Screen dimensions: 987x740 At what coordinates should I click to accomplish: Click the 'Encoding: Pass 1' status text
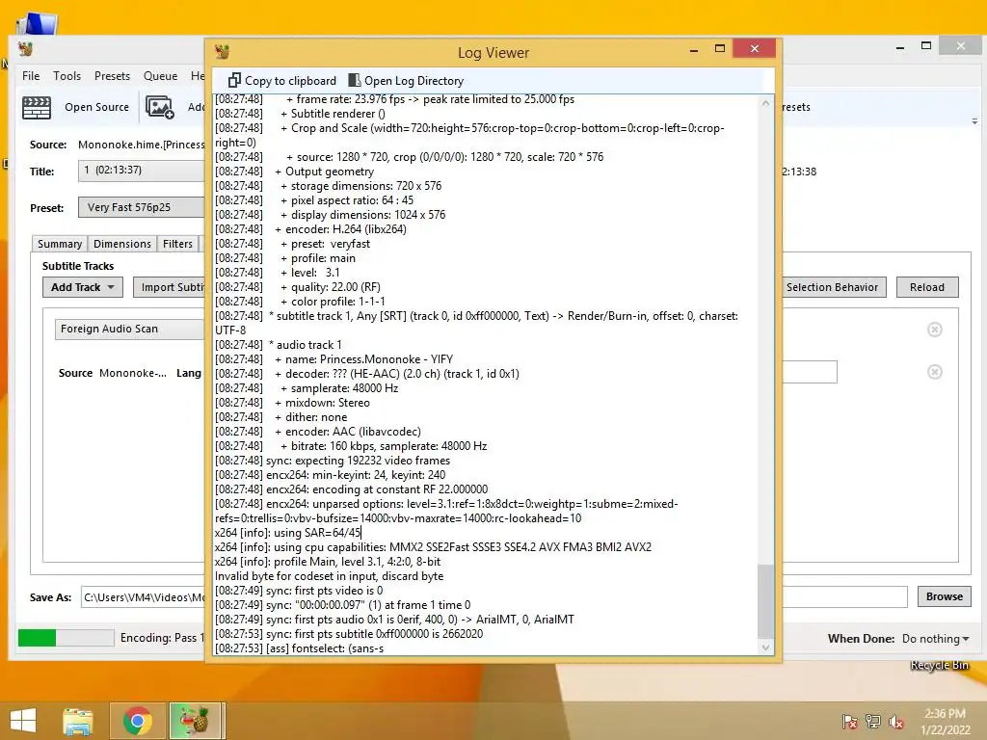(x=162, y=638)
